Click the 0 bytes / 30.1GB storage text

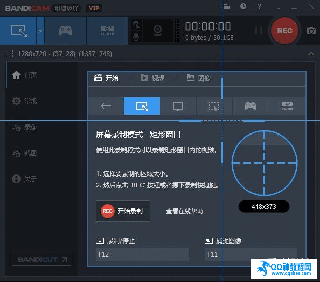210,37
